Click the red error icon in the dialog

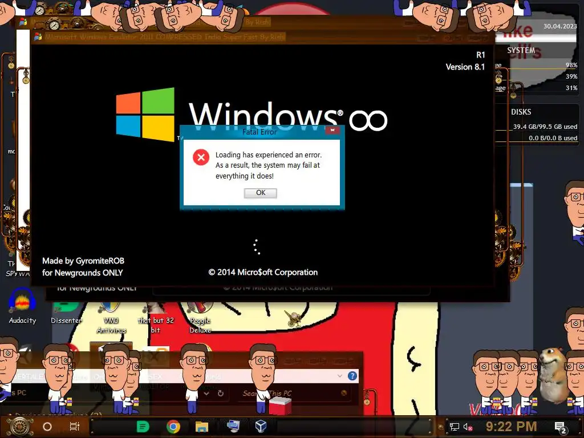tap(201, 157)
